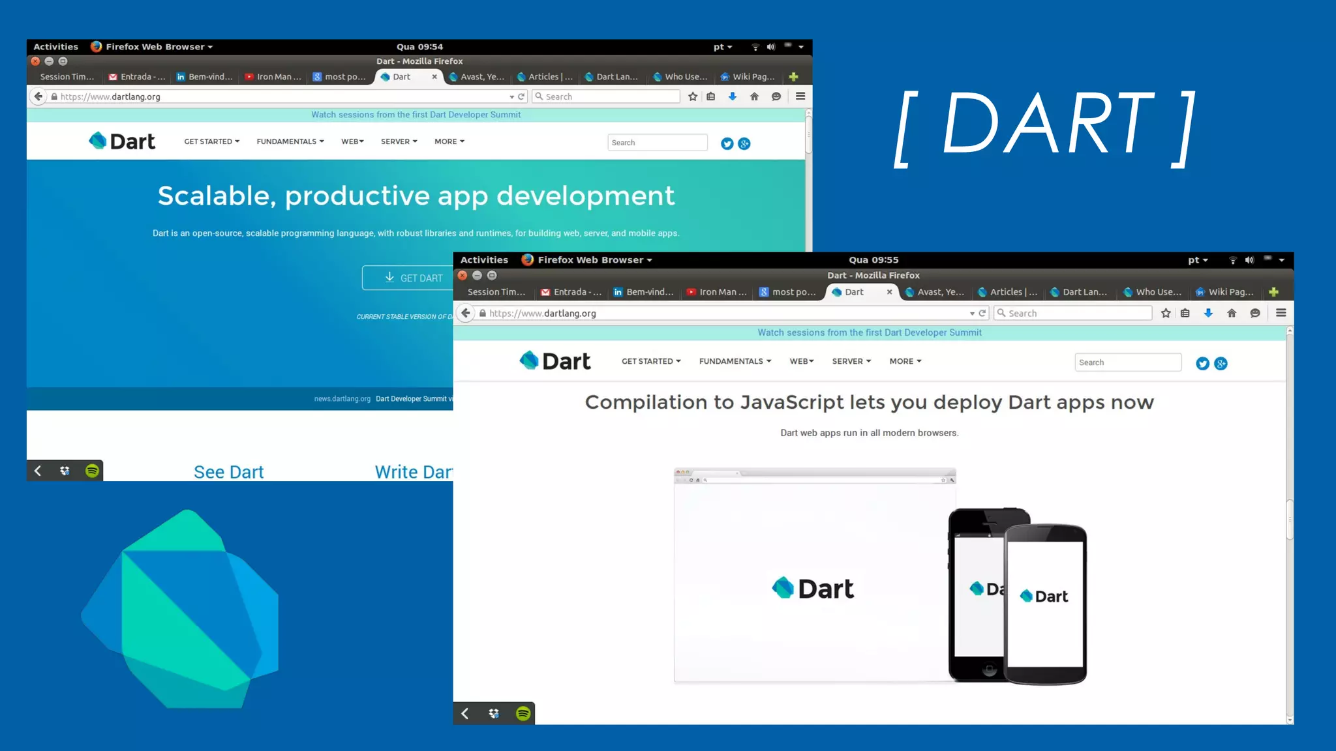This screenshot has width=1336, height=751.
Task: Click Firefox search box in front window toolbar
Action: pyautogui.click(x=1073, y=314)
